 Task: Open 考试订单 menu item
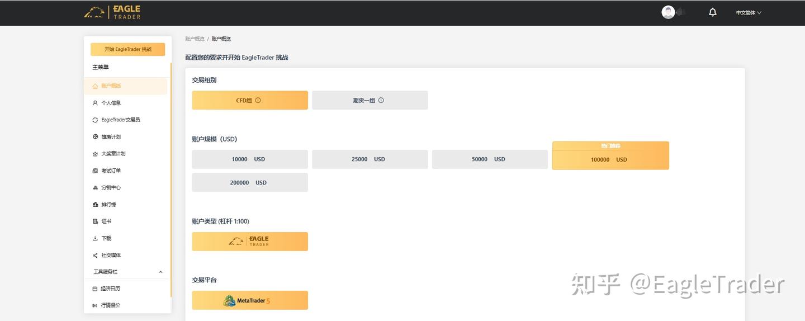[x=111, y=171]
